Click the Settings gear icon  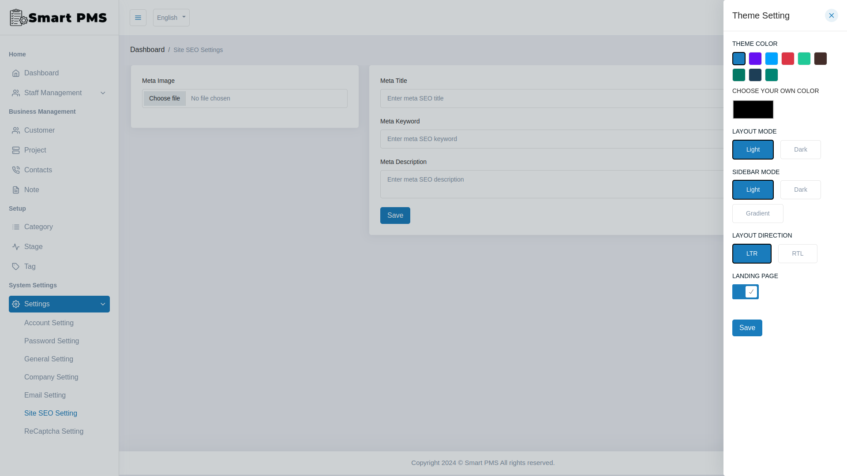tap(16, 304)
